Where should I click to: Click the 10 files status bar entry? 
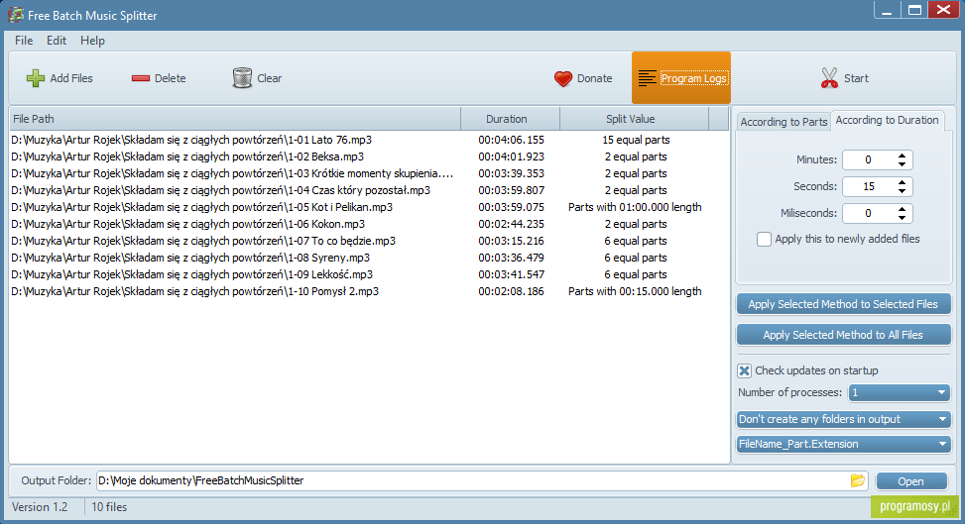[109, 507]
